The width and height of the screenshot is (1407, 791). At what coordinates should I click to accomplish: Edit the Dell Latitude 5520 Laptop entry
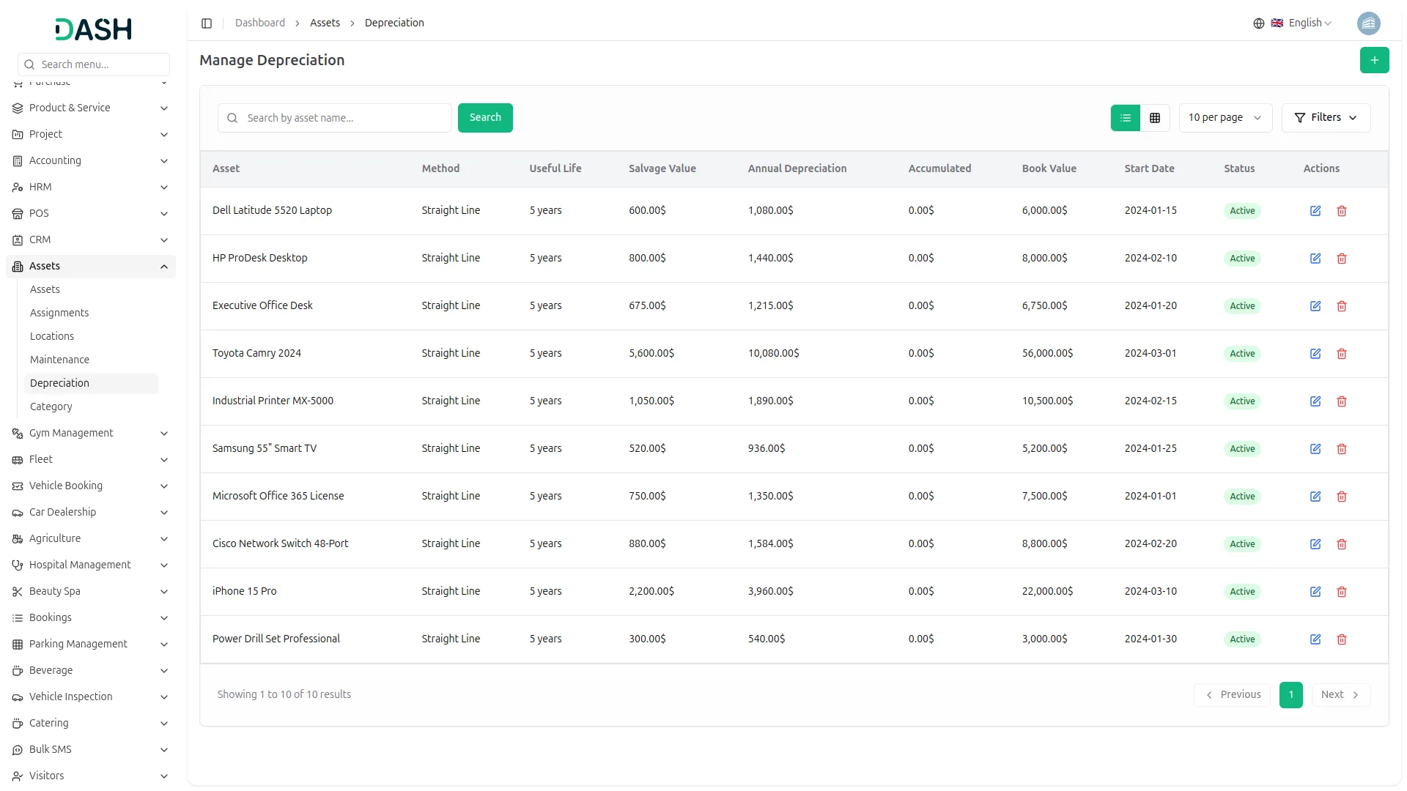(1315, 210)
